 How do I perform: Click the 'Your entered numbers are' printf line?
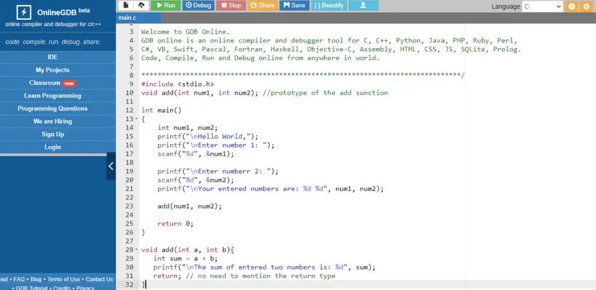271,189
